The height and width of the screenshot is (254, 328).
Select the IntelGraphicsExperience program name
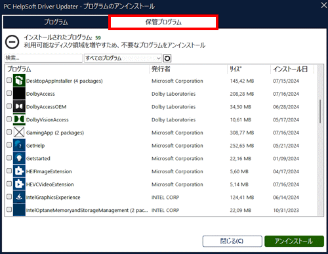pos(53,198)
